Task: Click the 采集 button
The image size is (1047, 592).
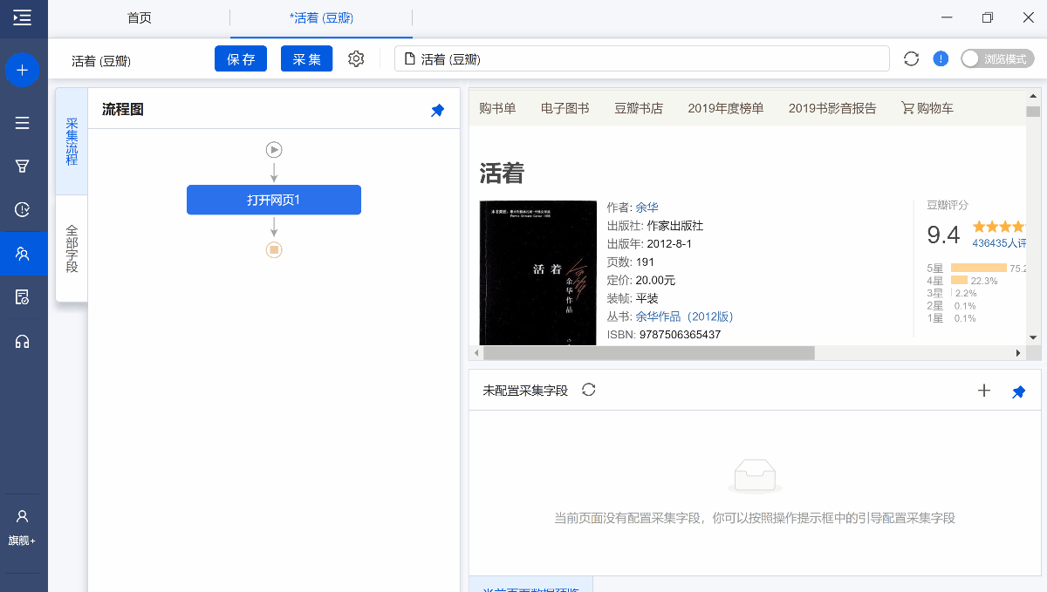Action: [x=306, y=58]
